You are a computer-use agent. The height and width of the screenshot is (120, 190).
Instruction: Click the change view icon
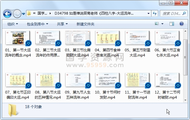[157, 24]
